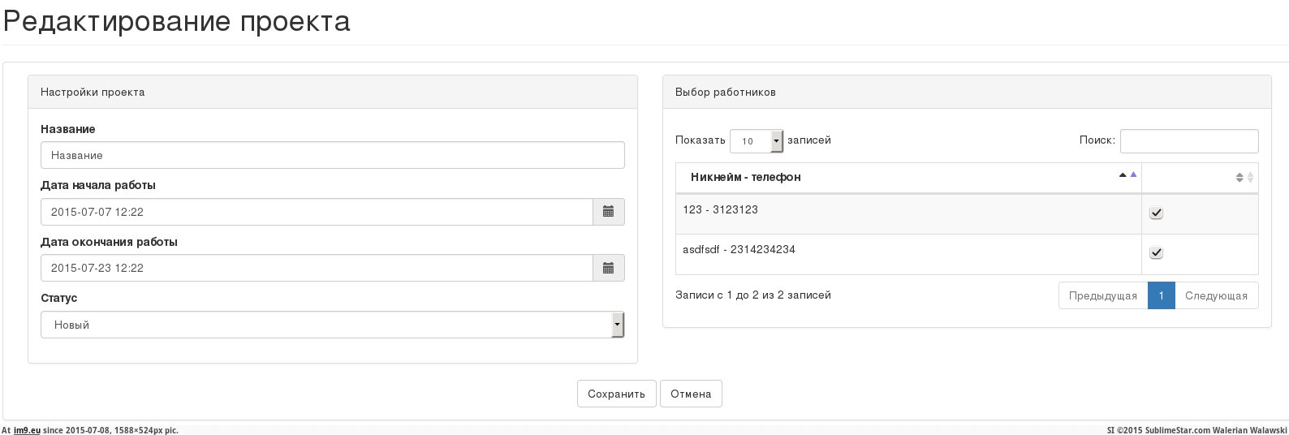Open the Статус dropdown with Новый
This screenshot has width=1289, height=435.
[x=332, y=325]
